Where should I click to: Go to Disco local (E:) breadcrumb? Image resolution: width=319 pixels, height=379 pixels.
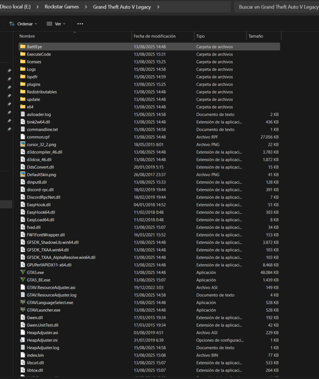coord(15,7)
